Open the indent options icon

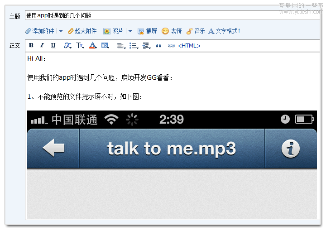(146, 46)
